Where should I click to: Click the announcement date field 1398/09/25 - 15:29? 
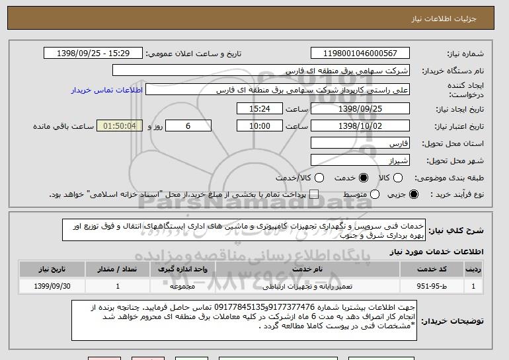pyautogui.click(x=93, y=54)
